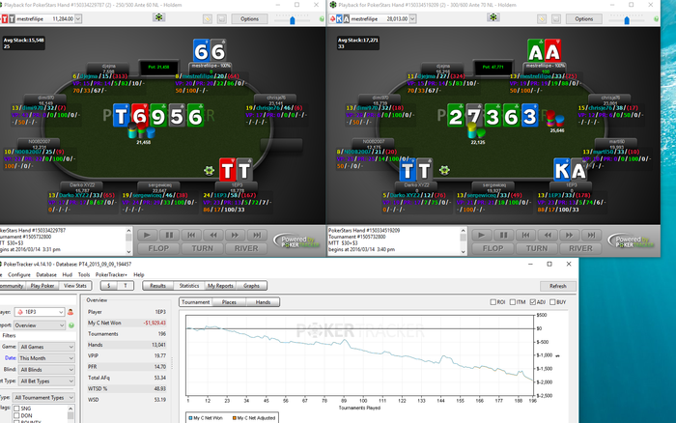The width and height of the screenshot is (676, 423).
Task: Open the Player 1EP3 dropdown
Action: [x=40, y=312]
